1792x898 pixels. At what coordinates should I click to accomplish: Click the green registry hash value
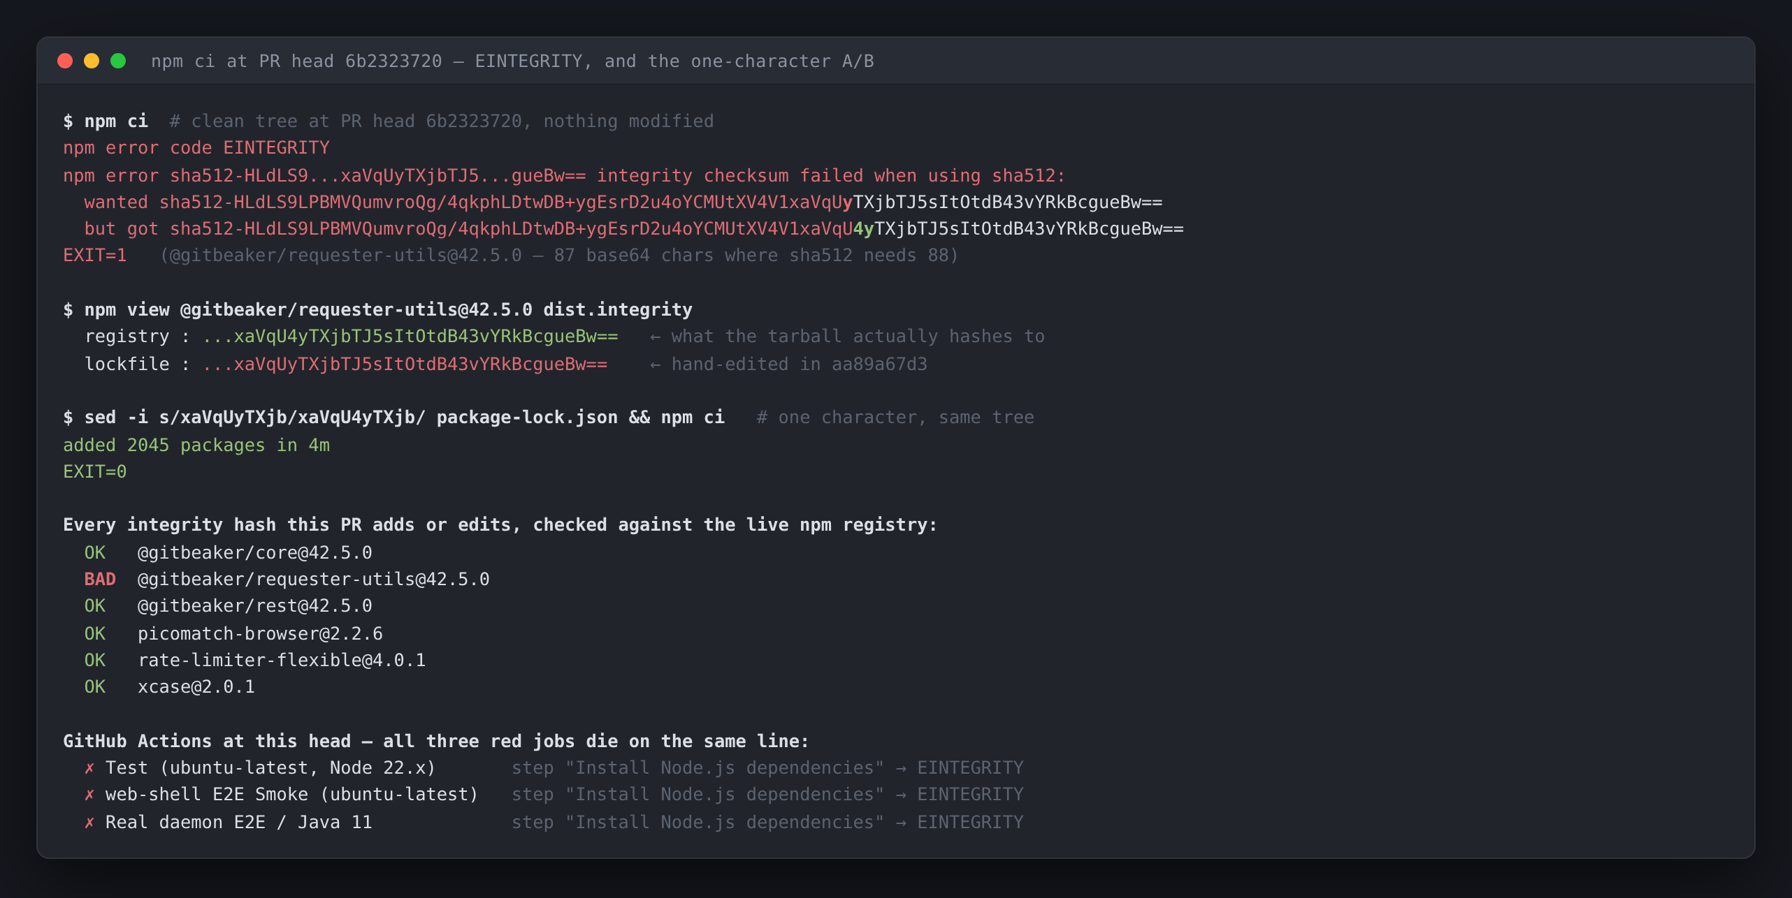click(x=410, y=337)
